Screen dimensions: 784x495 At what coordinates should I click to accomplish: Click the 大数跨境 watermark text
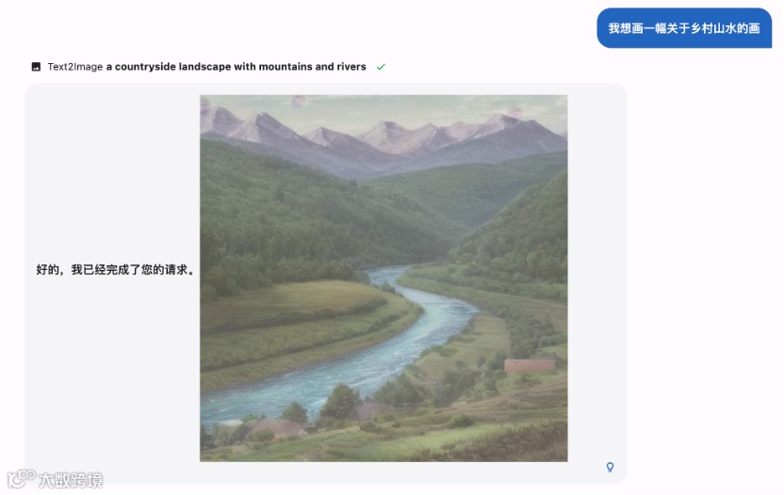click(71, 480)
